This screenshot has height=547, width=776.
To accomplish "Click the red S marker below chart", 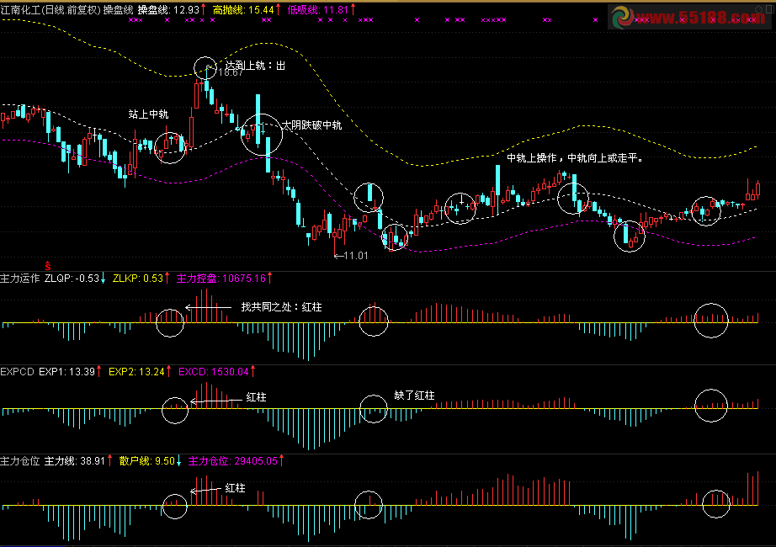I will [47, 266].
